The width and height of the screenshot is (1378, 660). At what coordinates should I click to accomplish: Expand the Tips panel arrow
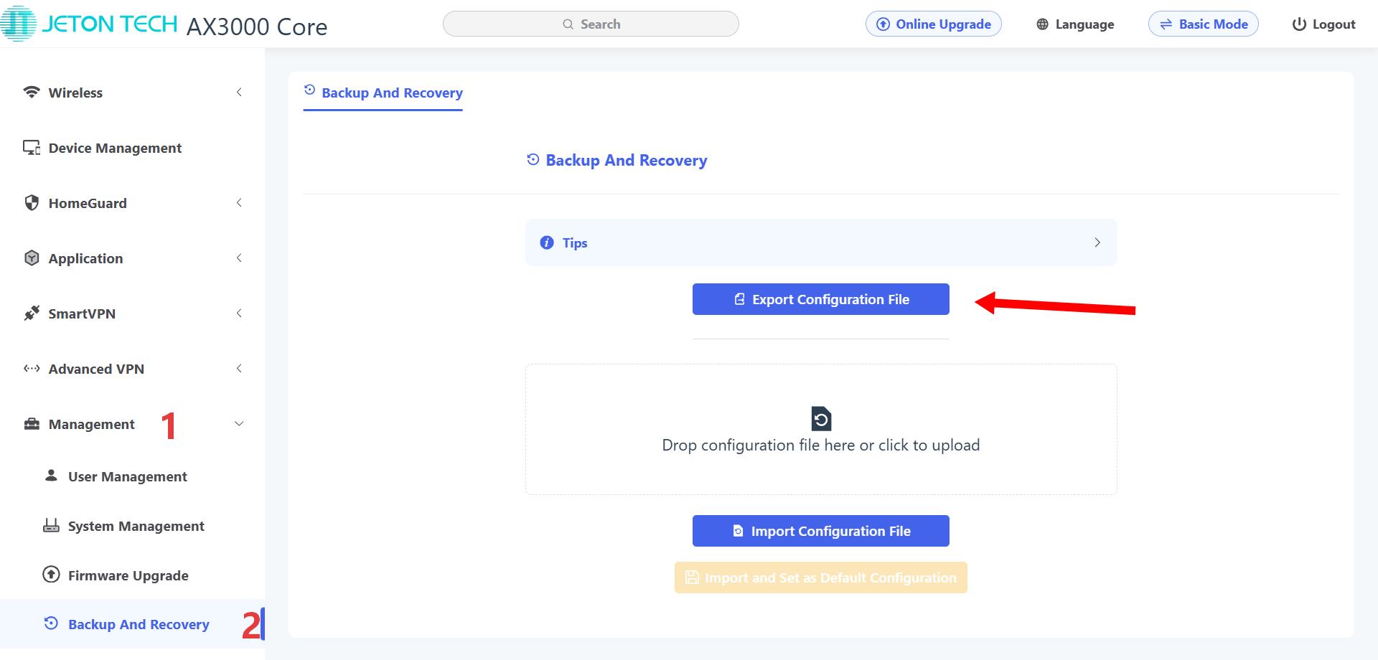pyautogui.click(x=1097, y=242)
